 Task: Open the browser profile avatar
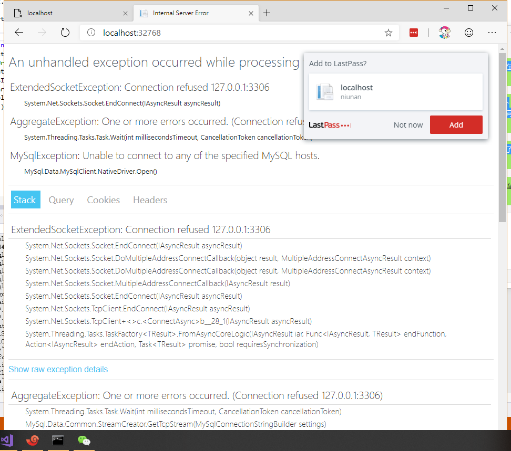pos(445,33)
